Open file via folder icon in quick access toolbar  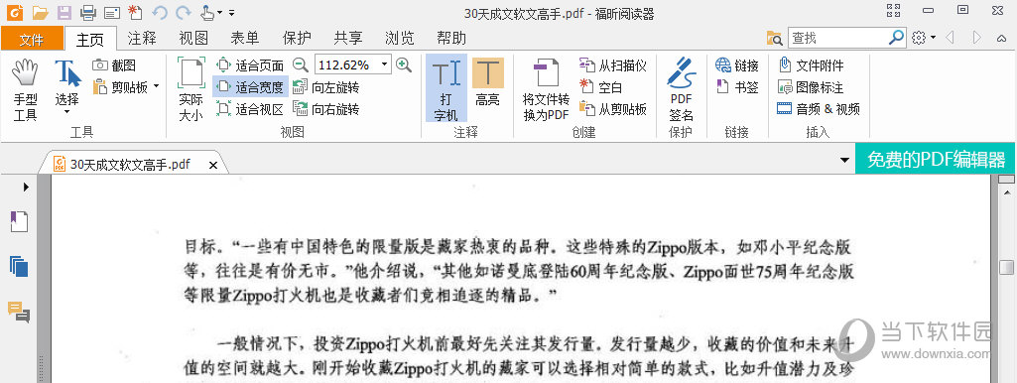[x=41, y=12]
